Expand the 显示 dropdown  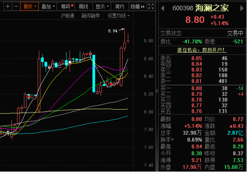point(102,6)
